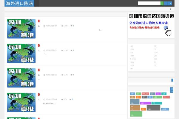The height and width of the screenshot is (119, 179).
Task: Open the category with count (134)
Action: pos(156,53)
